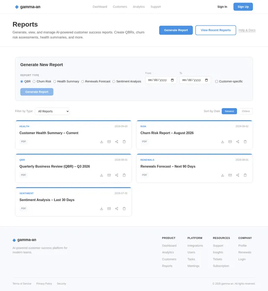Email the Sentiment Analysis report
Image resolution: width=268 pixels, height=291 pixels.
coord(109,209)
